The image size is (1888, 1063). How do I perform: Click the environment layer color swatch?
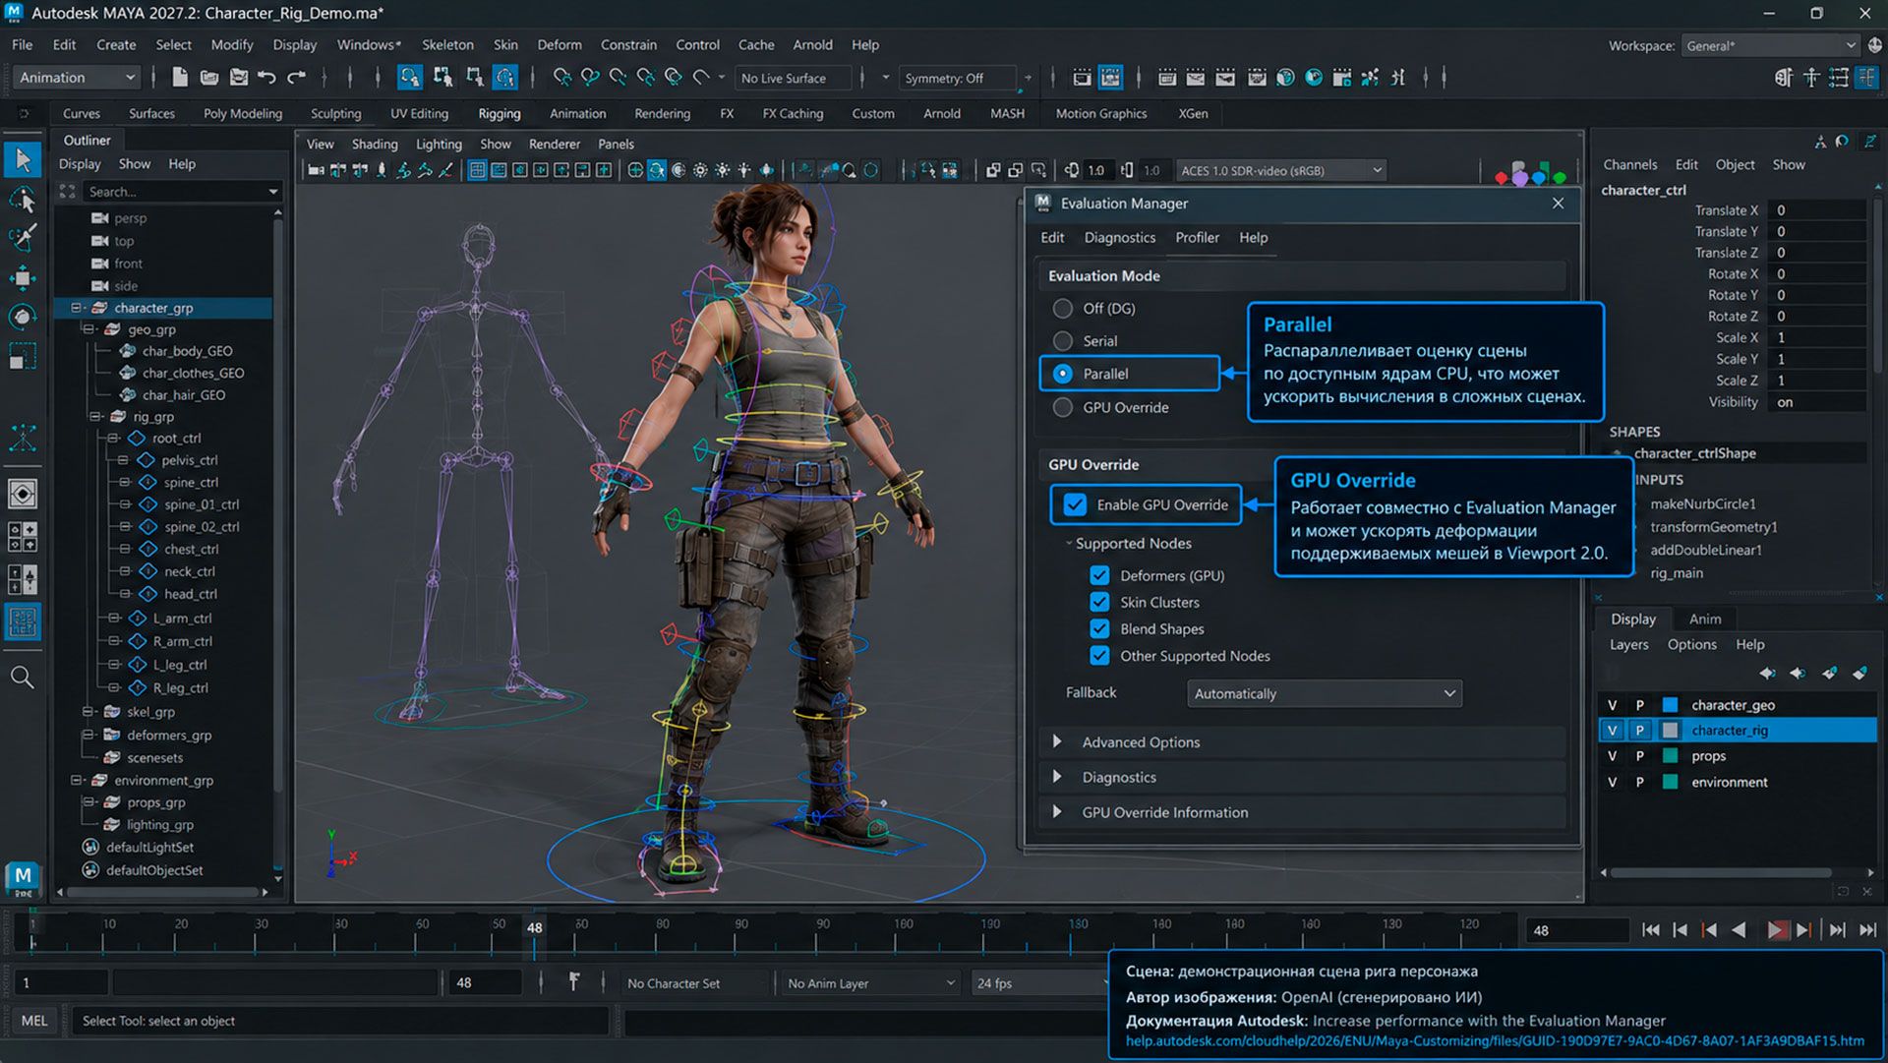pyautogui.click(x=1670, y=782)
